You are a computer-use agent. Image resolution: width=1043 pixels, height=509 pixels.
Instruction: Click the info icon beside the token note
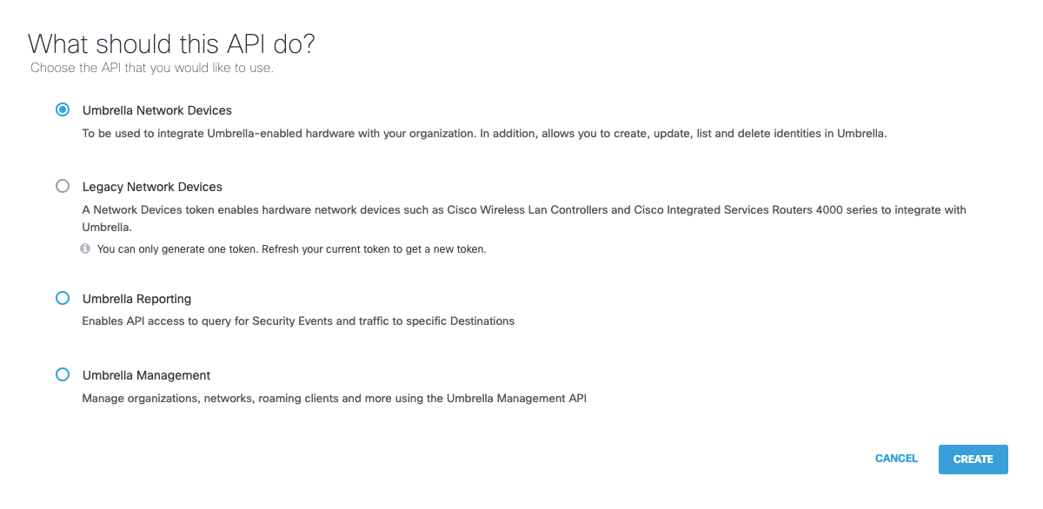(x=85, y=248)
